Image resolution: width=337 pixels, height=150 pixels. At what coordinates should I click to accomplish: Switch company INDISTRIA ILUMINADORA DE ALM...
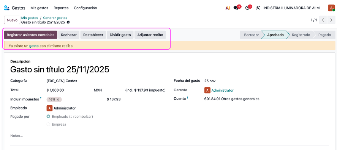coord(293,8)
